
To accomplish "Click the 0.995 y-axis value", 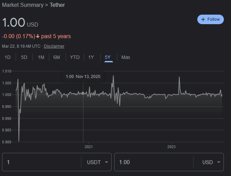I will [x=6, y=107].
